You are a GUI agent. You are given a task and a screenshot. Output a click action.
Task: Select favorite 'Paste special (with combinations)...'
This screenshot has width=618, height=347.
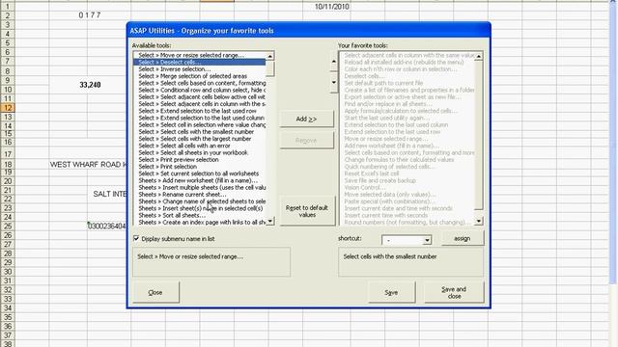(x=407, y=201)
